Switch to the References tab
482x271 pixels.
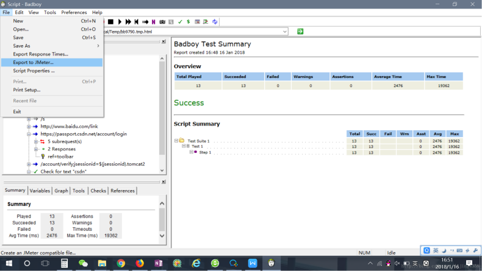point(123,191)
